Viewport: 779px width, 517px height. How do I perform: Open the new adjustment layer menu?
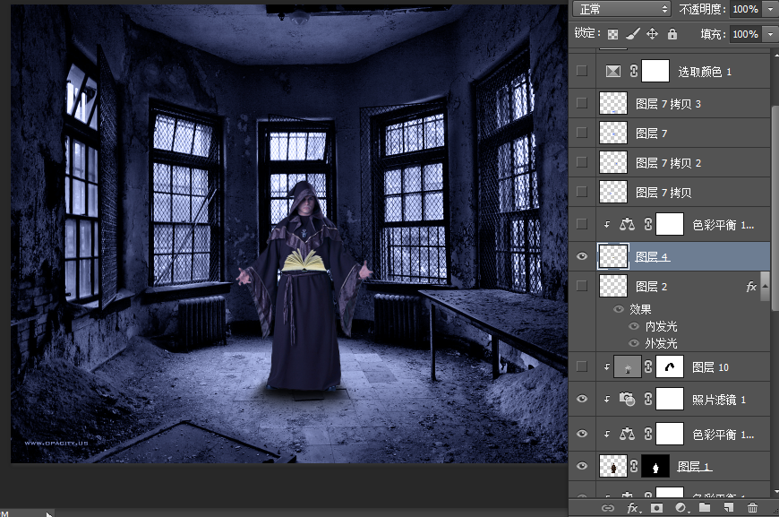(681, 508)
